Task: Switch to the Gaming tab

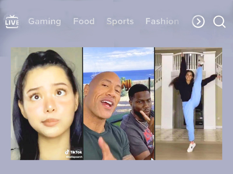Action: [45, 21]
